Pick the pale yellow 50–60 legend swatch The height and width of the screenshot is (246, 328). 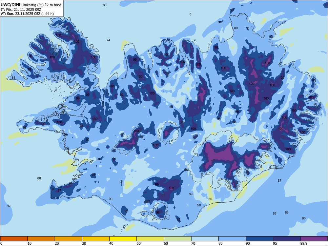pos(150,239)
